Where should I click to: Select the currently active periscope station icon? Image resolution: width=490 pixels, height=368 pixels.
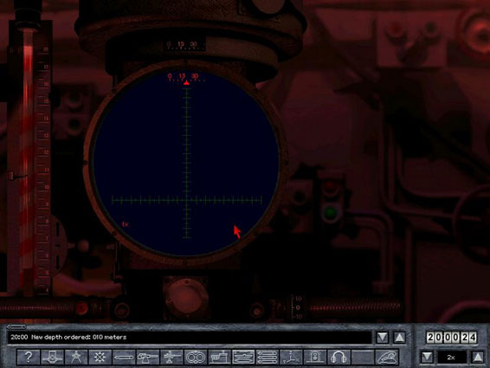(243, 357)
